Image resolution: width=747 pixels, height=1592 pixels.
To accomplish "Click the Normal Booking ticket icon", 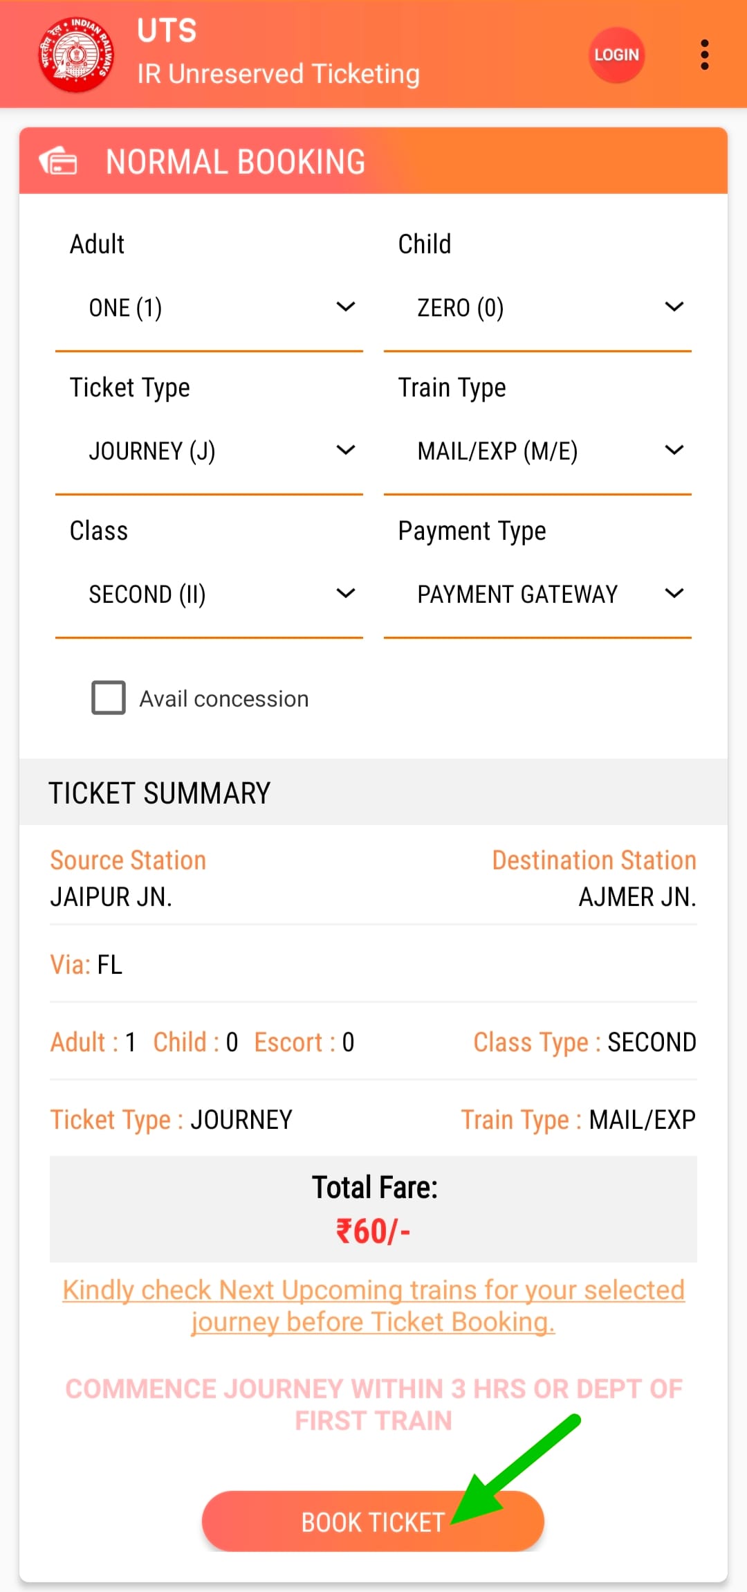I will coord(58,161).
